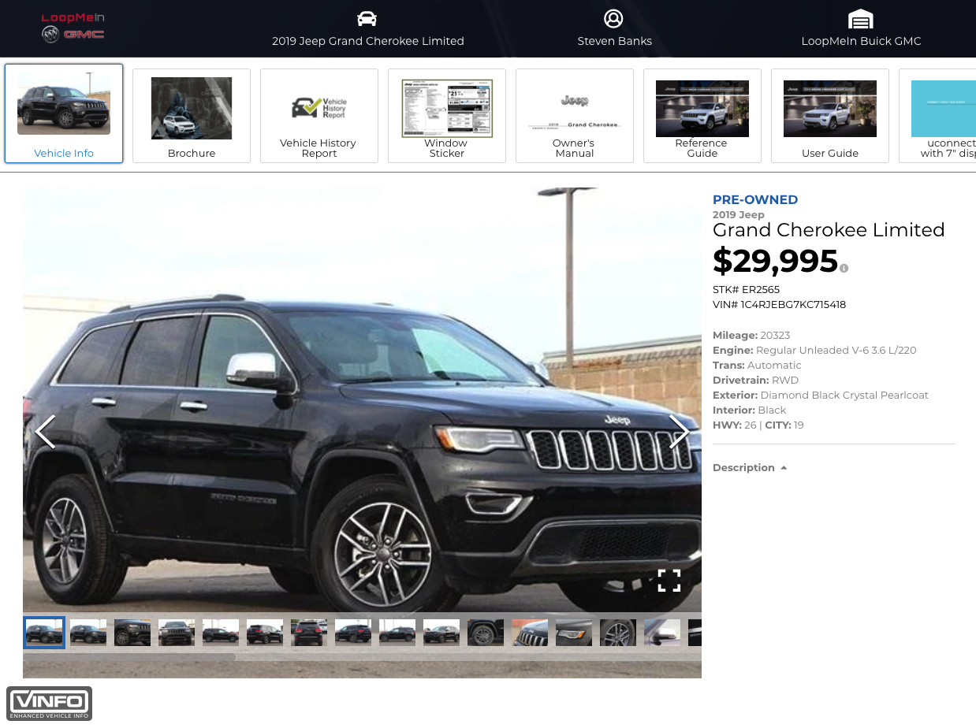The height and width of the screenshot is (728, 976).
Task: Open the Owner's Manual tab
Action: tap(575, 116)
